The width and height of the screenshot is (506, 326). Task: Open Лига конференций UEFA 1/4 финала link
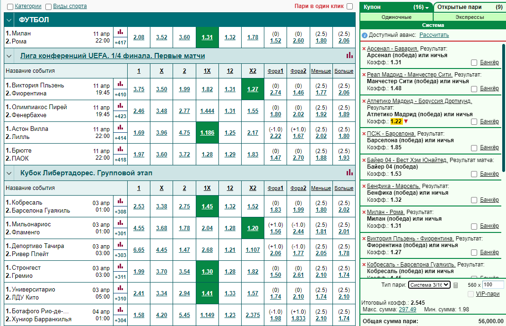(x=113, y=56)
